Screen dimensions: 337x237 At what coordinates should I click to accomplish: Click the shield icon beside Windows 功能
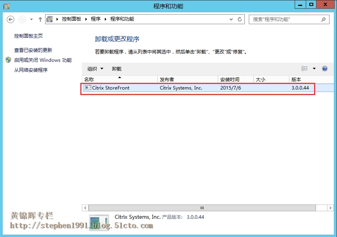click(x=8, y=60)
